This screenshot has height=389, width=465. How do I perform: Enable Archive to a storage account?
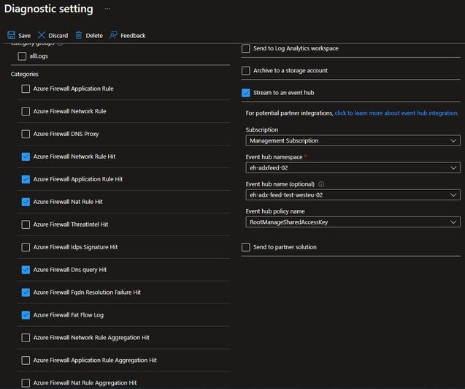246,71
